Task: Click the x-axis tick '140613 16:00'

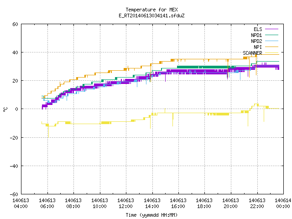Action: pos(178,203)
